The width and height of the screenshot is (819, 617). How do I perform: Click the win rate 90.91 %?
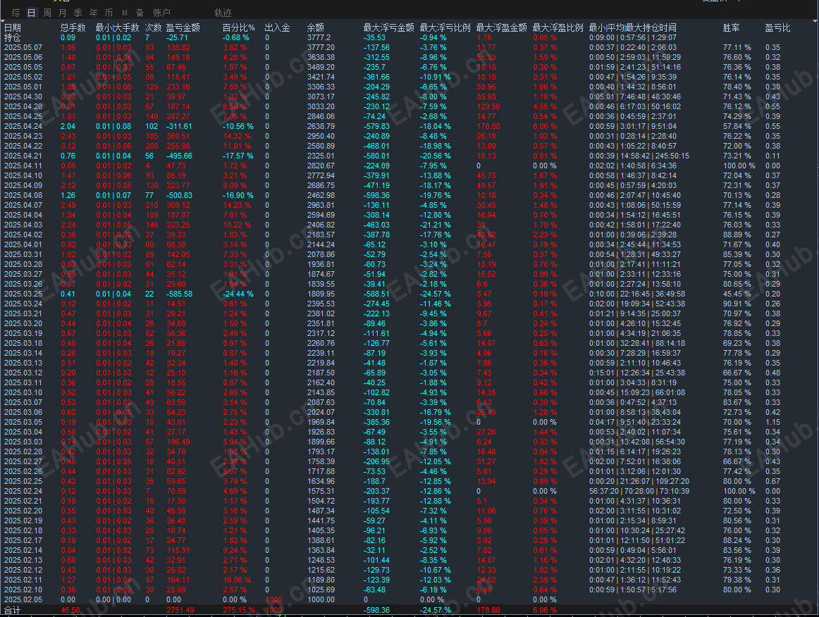737,304
